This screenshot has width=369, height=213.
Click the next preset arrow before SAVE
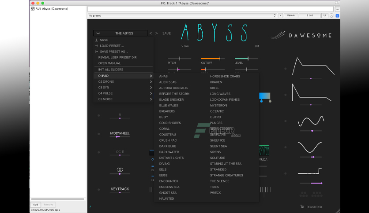pyautogui.click(x=157, y=33)
